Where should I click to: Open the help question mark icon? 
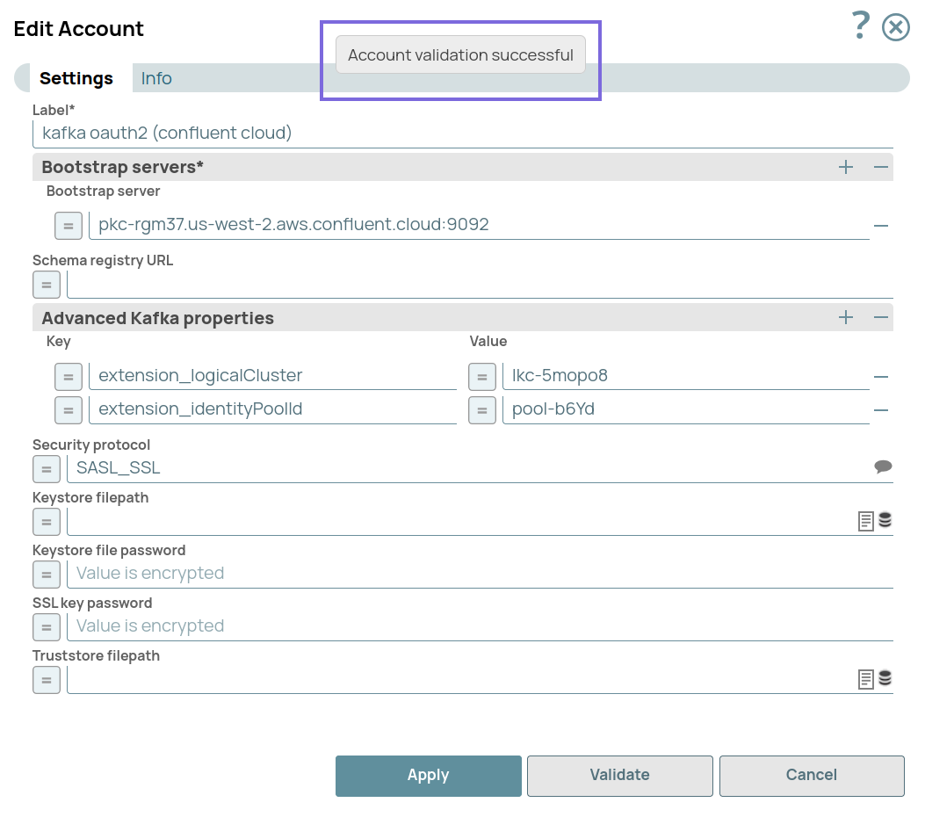click(x=860, y=26)
